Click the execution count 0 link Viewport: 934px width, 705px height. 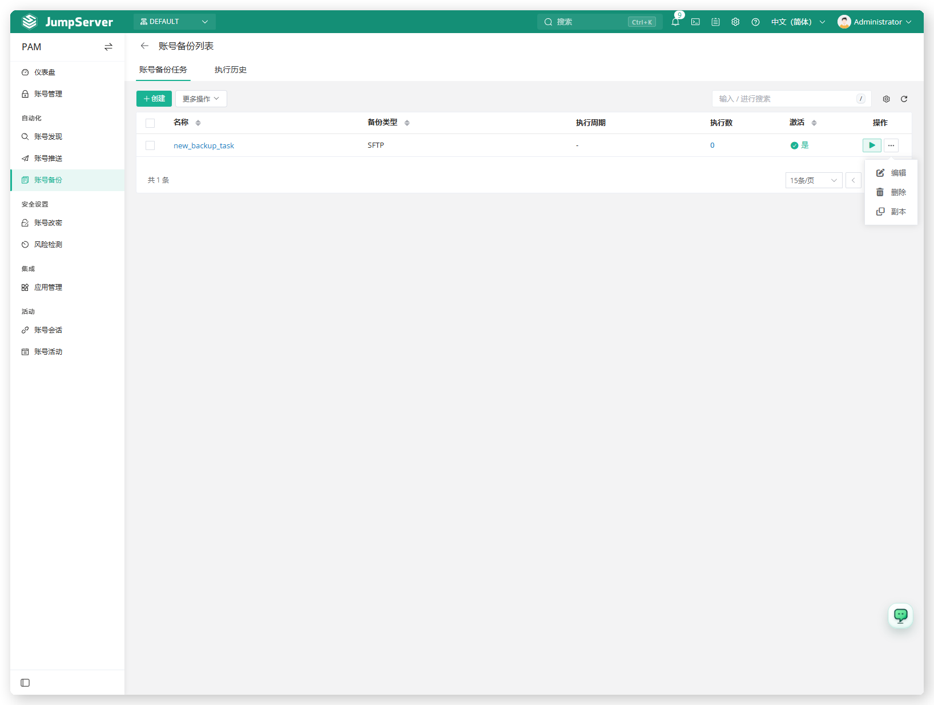(x=712, y=145)
